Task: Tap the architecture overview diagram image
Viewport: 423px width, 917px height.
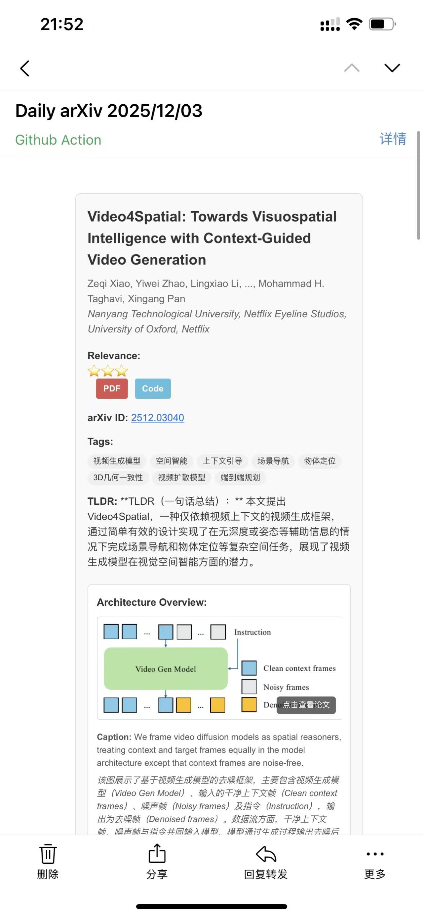Action: (x=219, y=668)
